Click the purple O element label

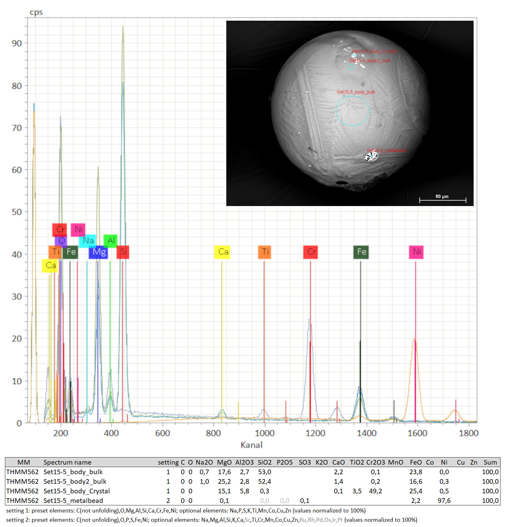click(x=61, y=241)
